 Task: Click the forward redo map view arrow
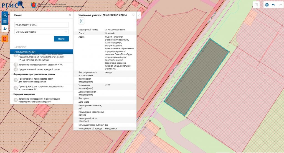coord(280,5)
